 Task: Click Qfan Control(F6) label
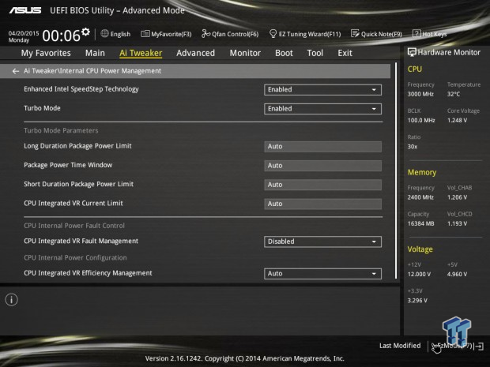235,34
